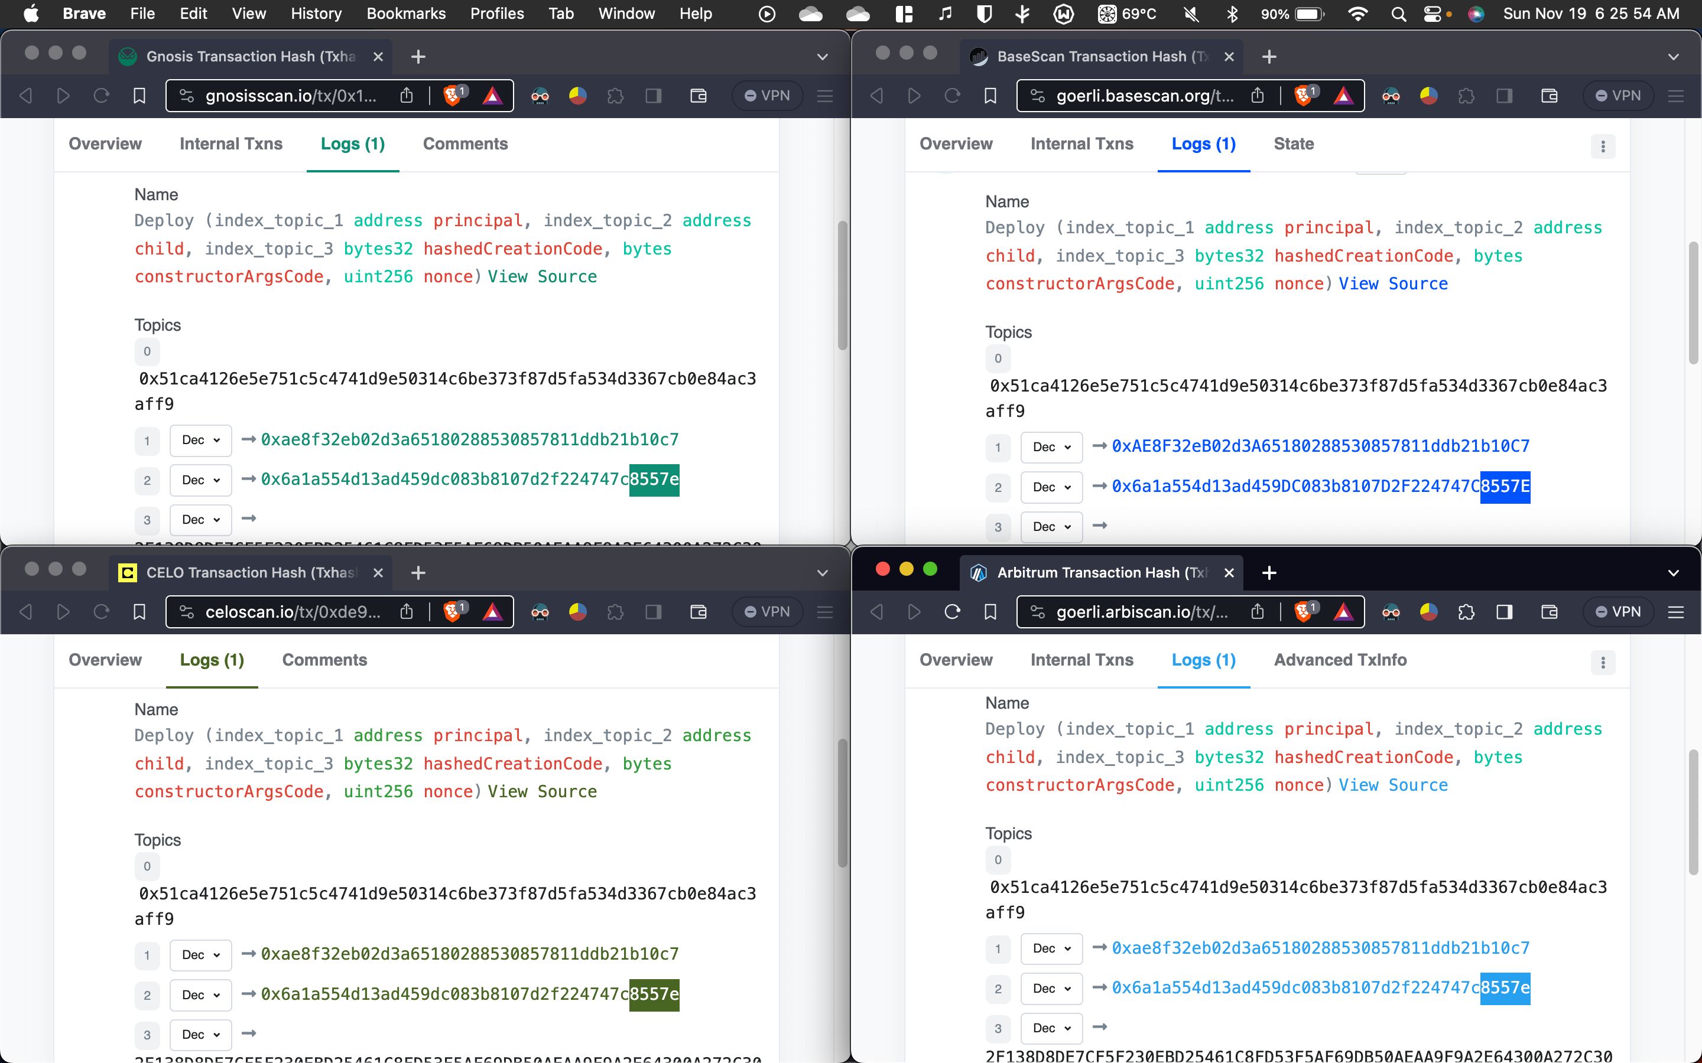Close the CELO Transaction Hash tab
The image size is (1702, 1063).
pos(378,573)
